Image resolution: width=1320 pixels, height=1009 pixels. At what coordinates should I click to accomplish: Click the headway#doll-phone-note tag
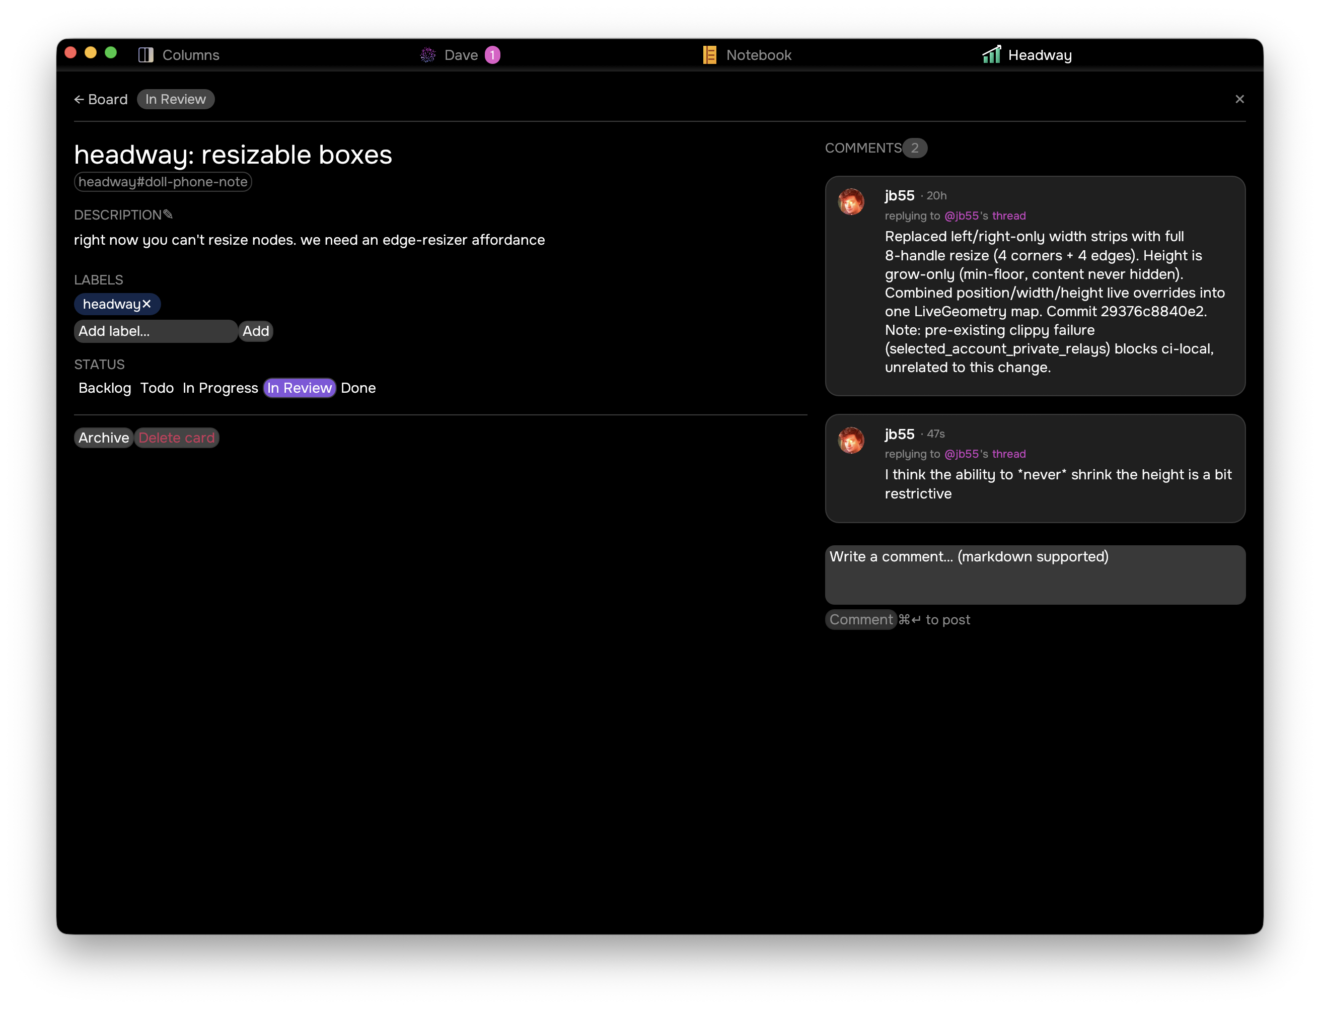pyautogui.click(x=163, y=181)
